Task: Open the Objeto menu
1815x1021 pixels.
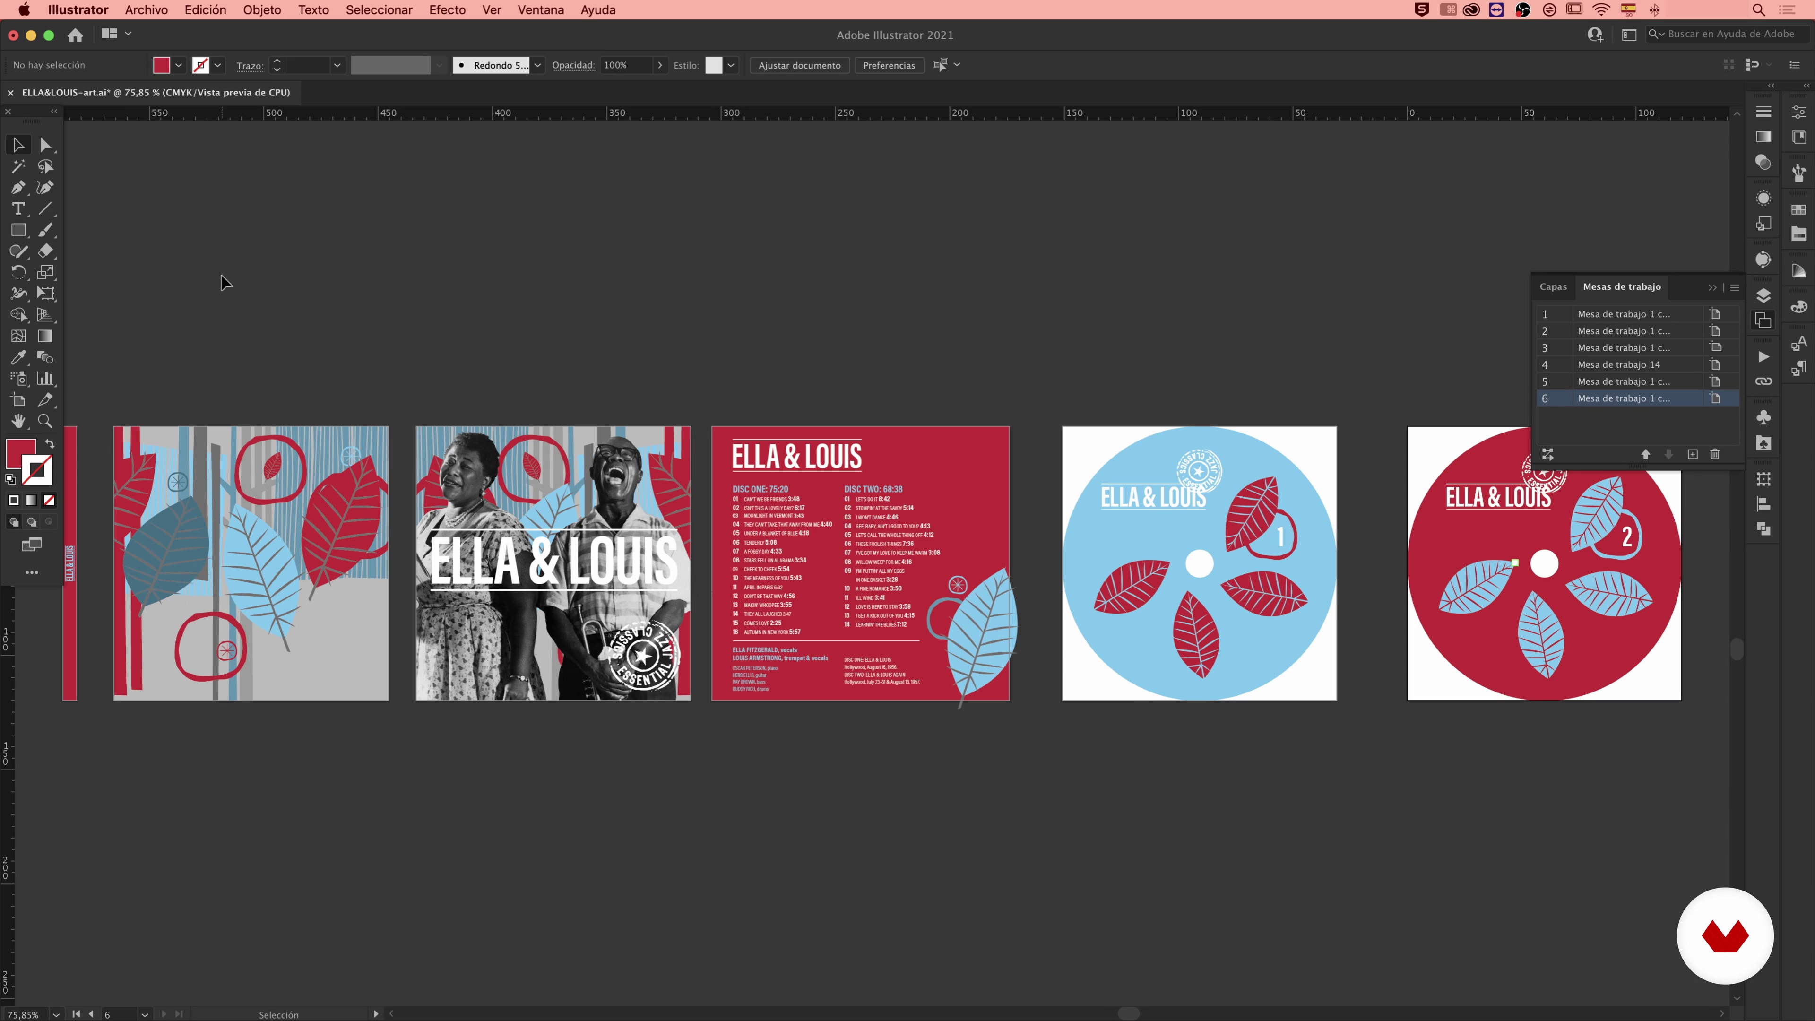Action: point(262,10)
